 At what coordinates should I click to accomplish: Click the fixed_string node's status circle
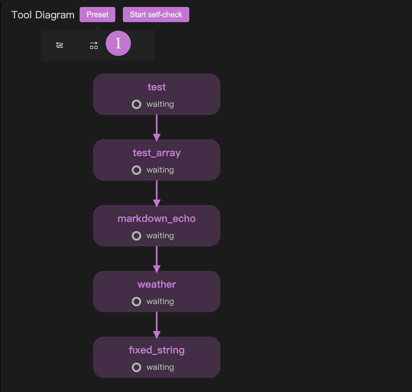(136, 367)
